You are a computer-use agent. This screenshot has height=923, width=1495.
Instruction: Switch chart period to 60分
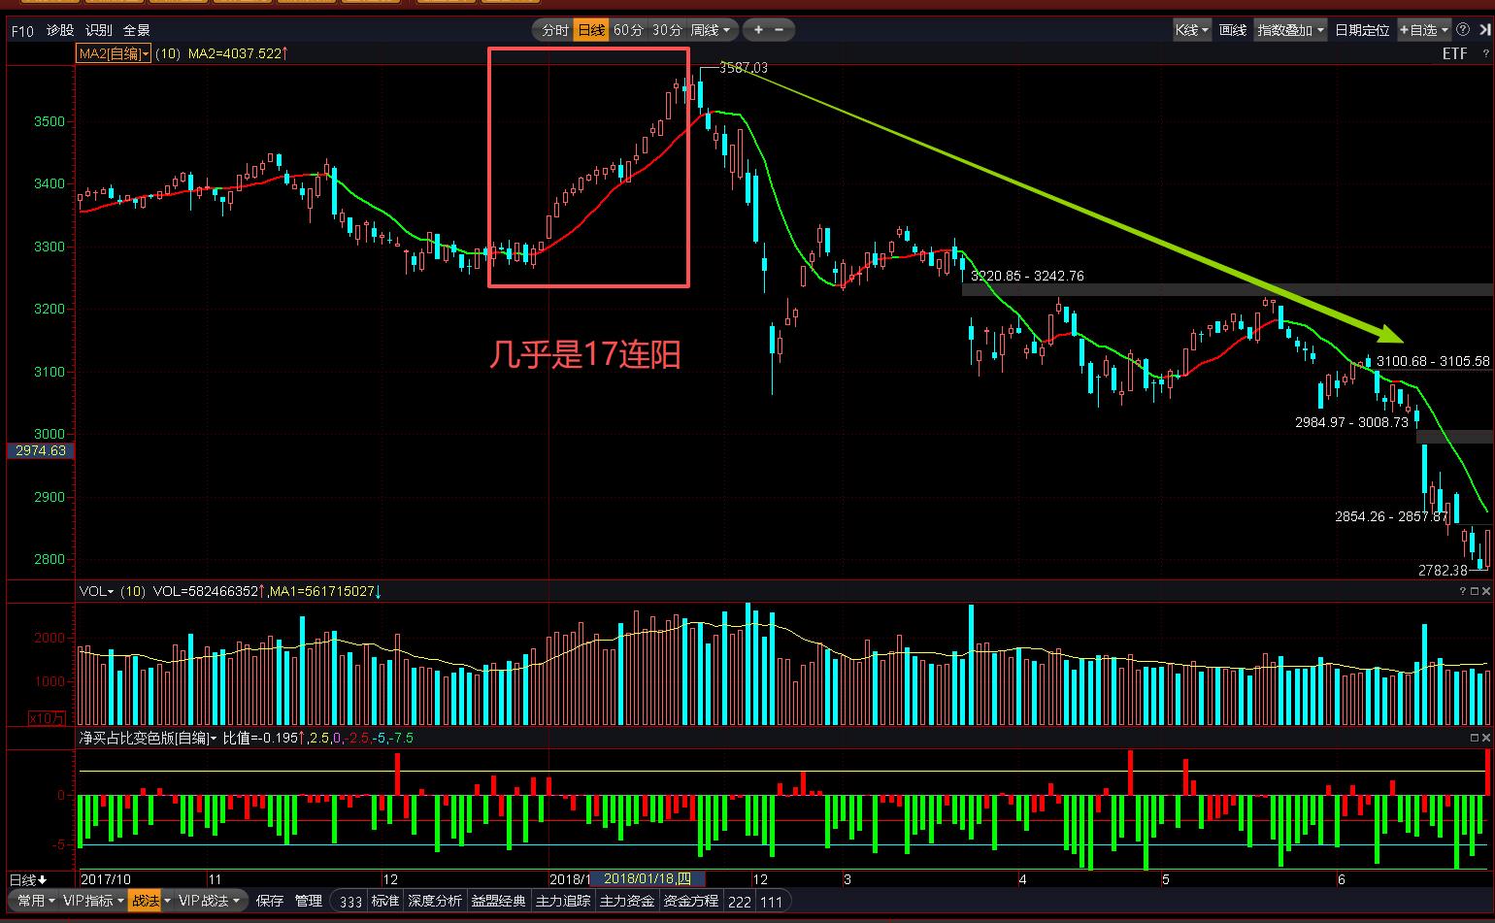tap(628, 30)
